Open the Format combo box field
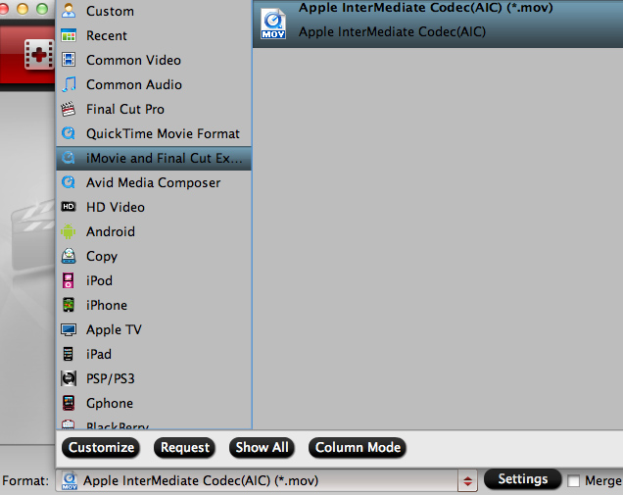The height and width of the screenshot is (495, 623). pos(259,481)
